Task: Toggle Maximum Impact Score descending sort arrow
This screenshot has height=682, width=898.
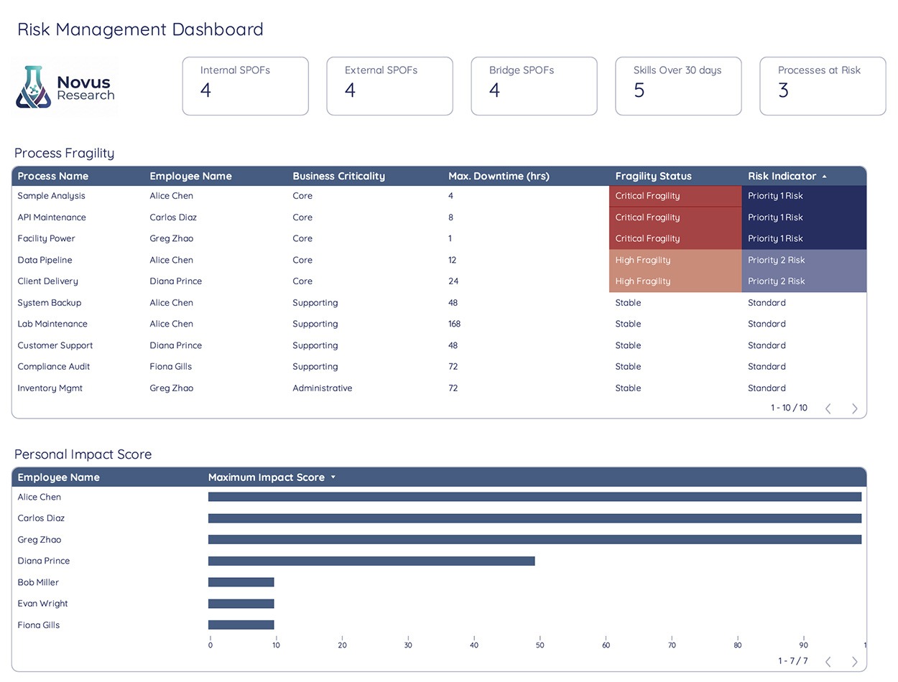Action: [333, 477]
